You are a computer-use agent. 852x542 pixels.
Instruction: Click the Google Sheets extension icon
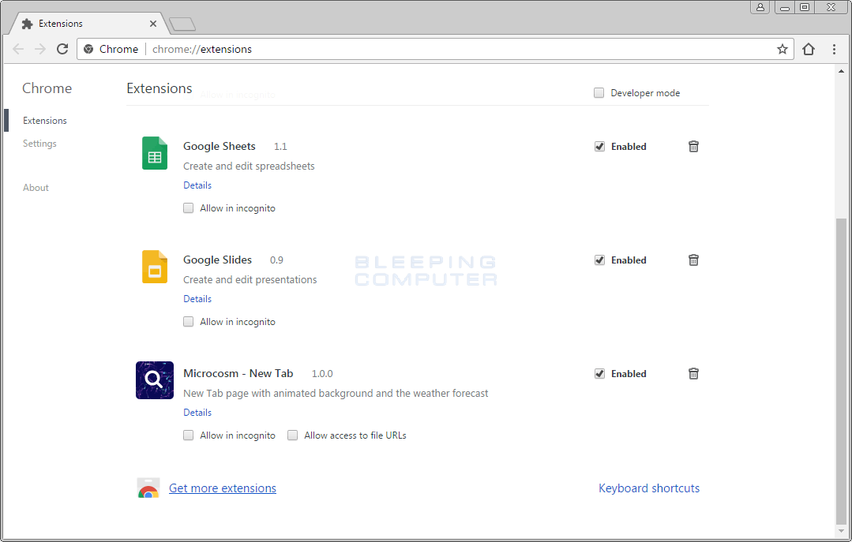154,153
